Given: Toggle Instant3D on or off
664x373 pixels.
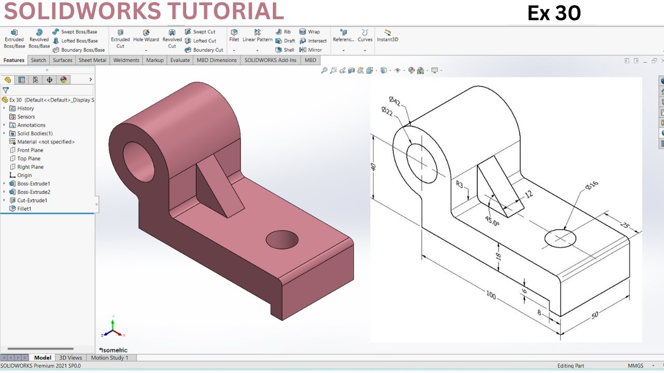Looking at the screenshot, I should pyautogui.click(x=388, y=36).
